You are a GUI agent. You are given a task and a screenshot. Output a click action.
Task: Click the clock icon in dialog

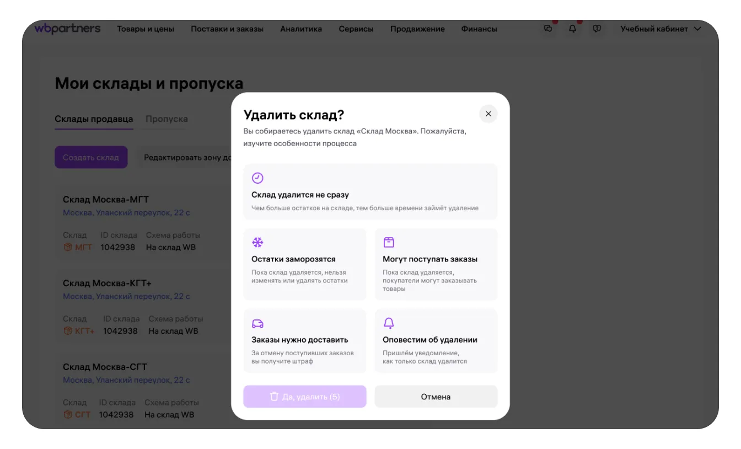click(x=257, y=178)
